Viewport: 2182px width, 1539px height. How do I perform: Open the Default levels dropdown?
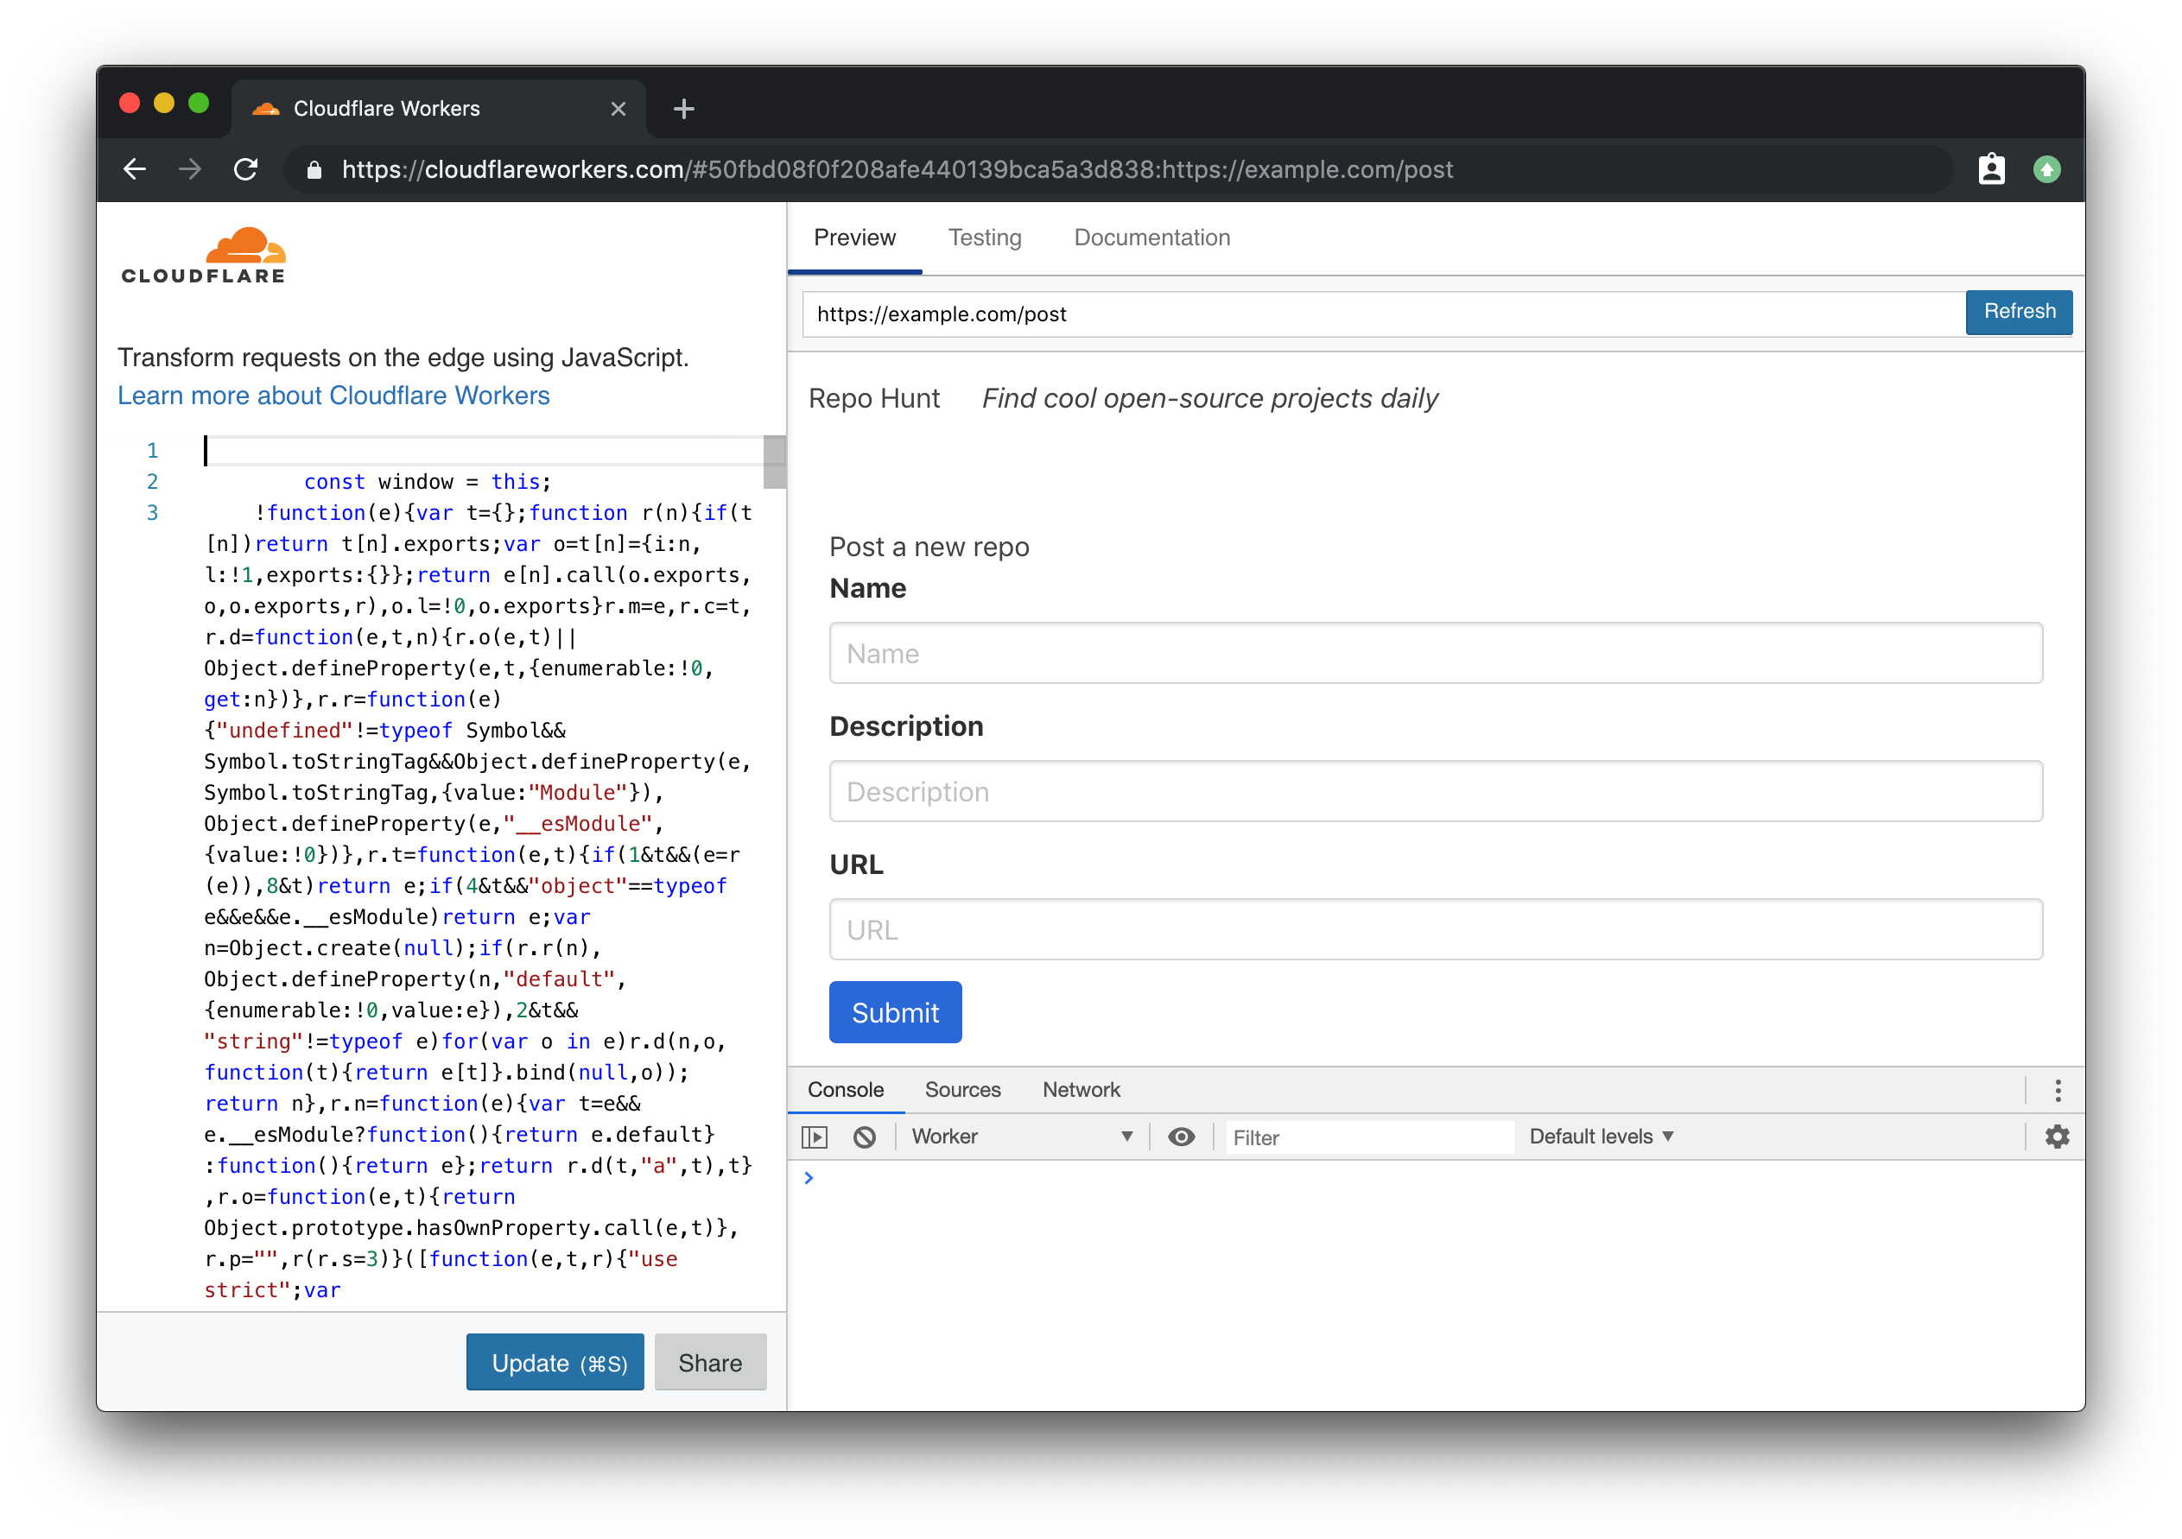click(1602, 1137)
